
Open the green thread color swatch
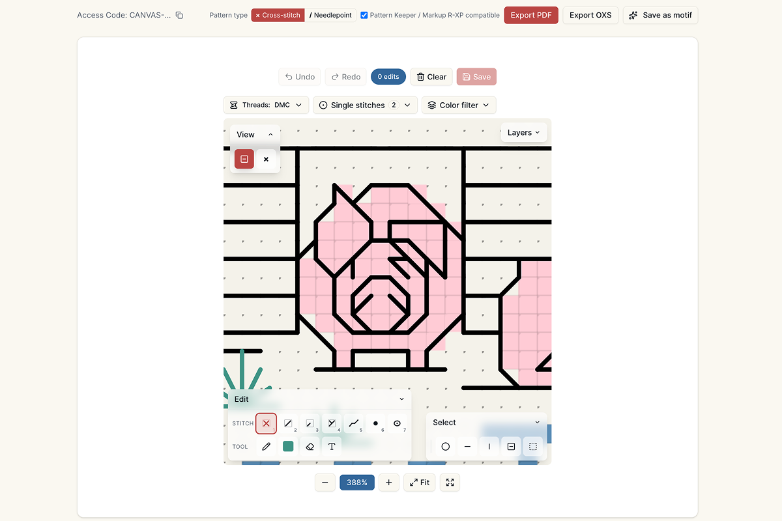(288, 446)
